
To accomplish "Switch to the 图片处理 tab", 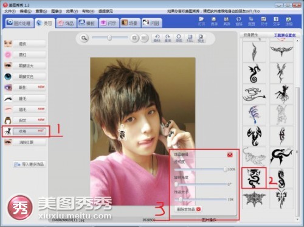I will (19, 23).
